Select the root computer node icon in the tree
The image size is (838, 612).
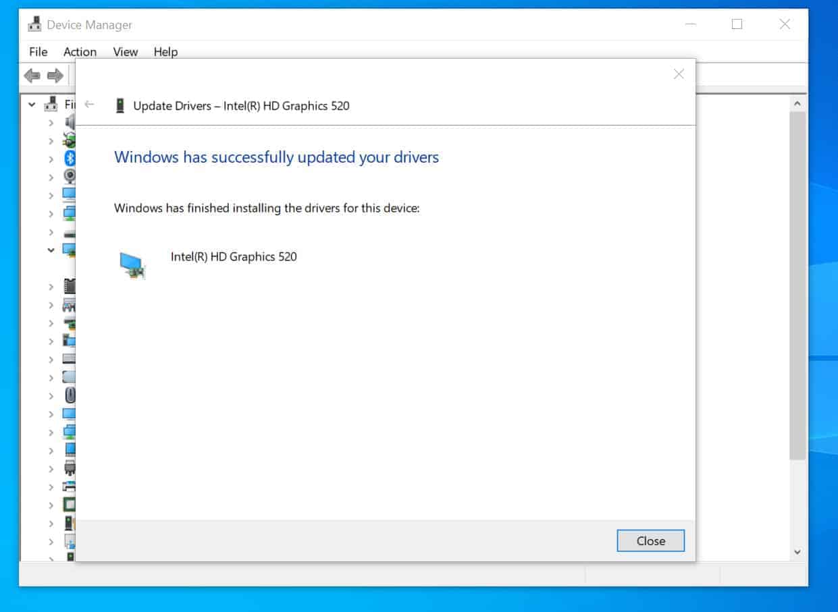point(51,105)
